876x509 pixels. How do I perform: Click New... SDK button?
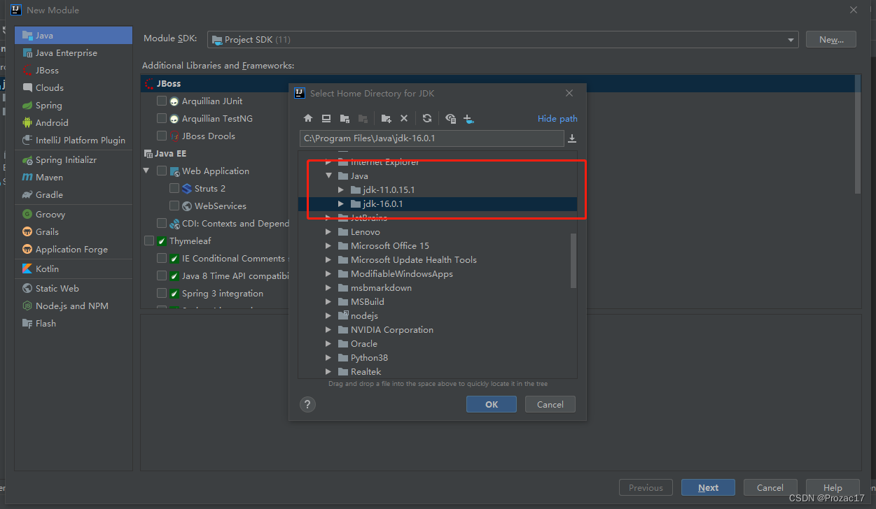[831, 40]
